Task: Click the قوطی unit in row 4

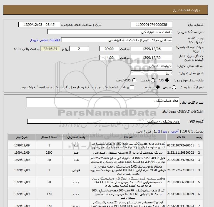Action: pos(76,170)
